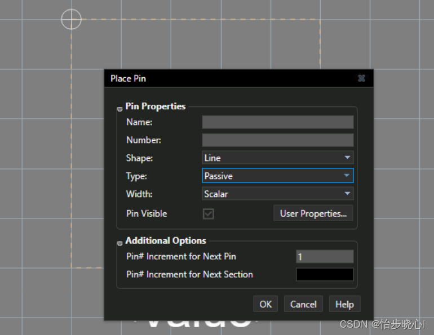
Task: Focus the Increment for Next Pin field
Action: (325, 257)
